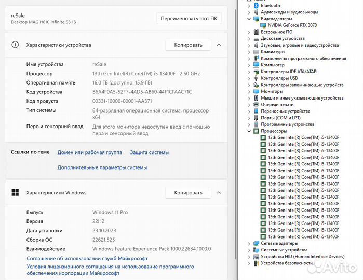Select Звуковые, игровые и видеоустройства label
Image resolution: width=363 pixels, height=280 pixels.
(x=300, y=45)
